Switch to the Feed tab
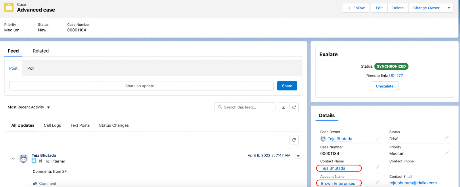Viewport: 460px width, 187px height. 13,51
